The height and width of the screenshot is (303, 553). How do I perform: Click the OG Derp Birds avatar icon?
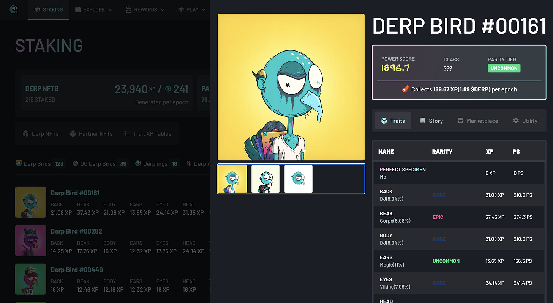75,164
